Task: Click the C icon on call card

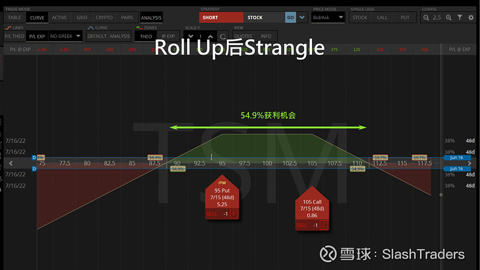Action: click(x=324, y=225)
